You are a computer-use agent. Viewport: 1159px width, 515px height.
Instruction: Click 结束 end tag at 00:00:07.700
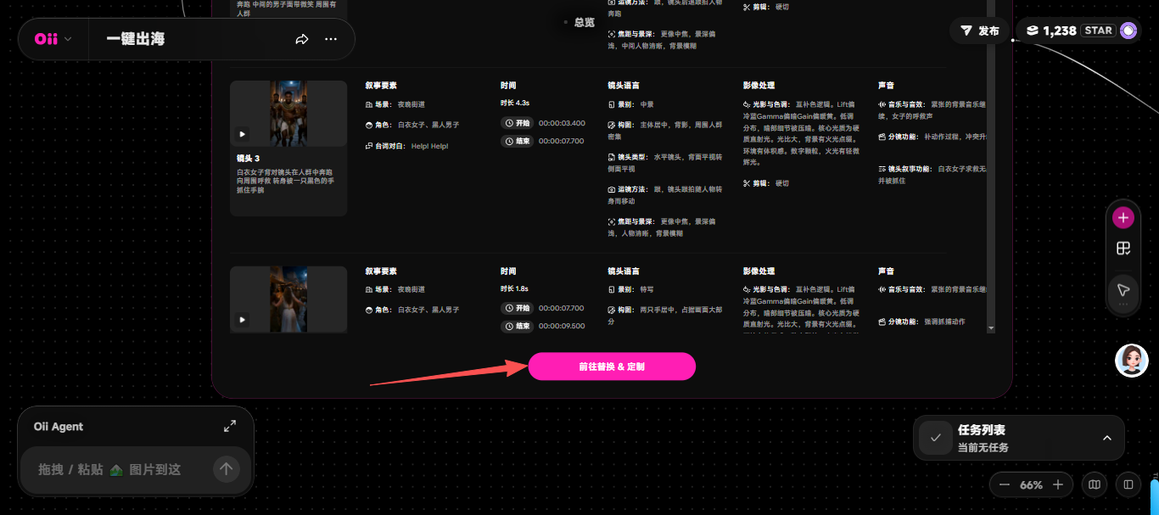pyautogui.click(x=518, y=141)
